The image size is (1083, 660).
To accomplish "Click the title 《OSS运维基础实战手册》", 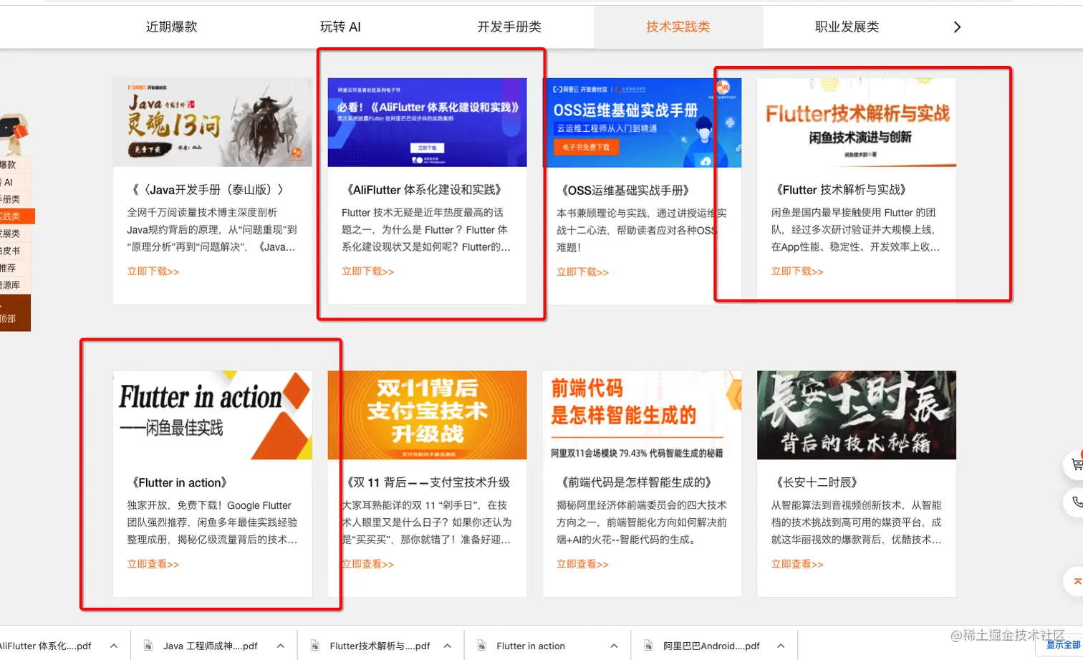I will point(625,191).
